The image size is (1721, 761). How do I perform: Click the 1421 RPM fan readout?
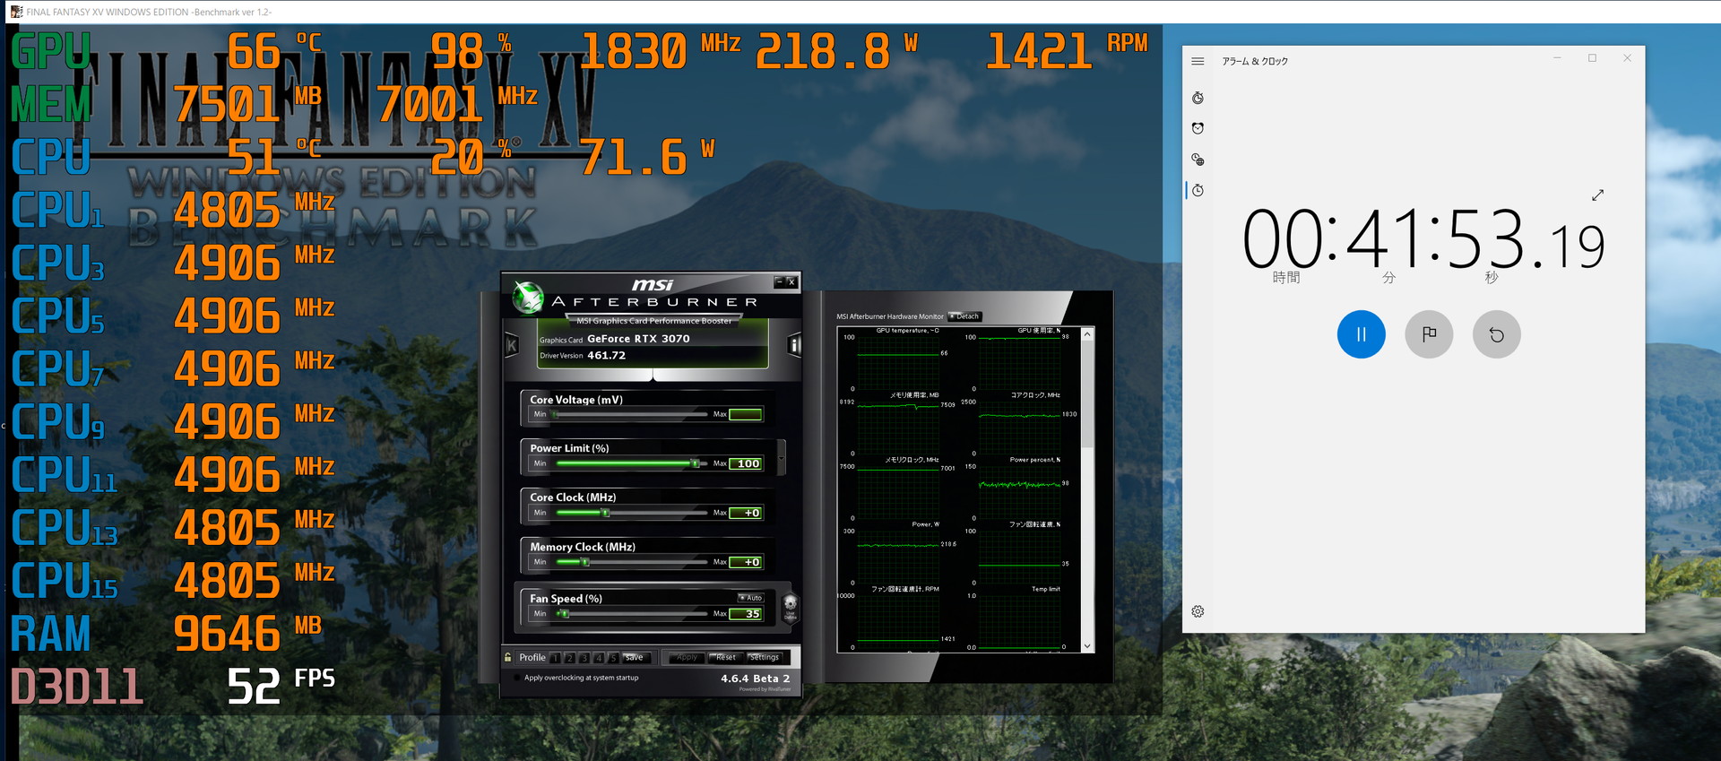click(x=1067, y=51)
